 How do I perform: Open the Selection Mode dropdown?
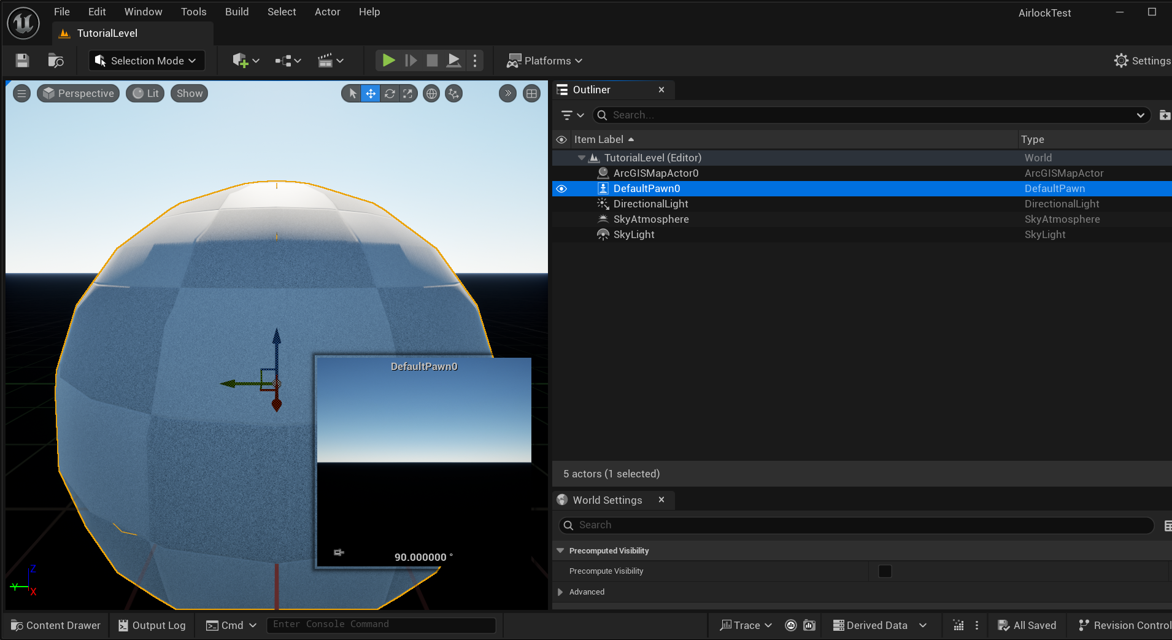point(147,60)
